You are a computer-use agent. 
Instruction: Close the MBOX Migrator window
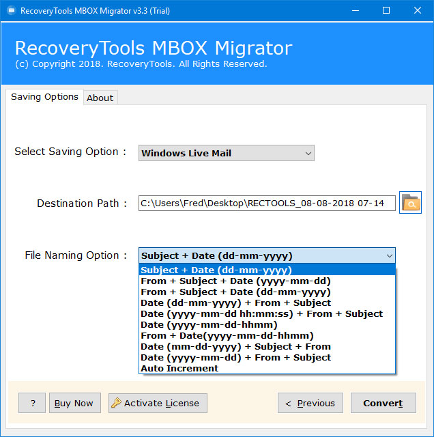pos(418,11)
